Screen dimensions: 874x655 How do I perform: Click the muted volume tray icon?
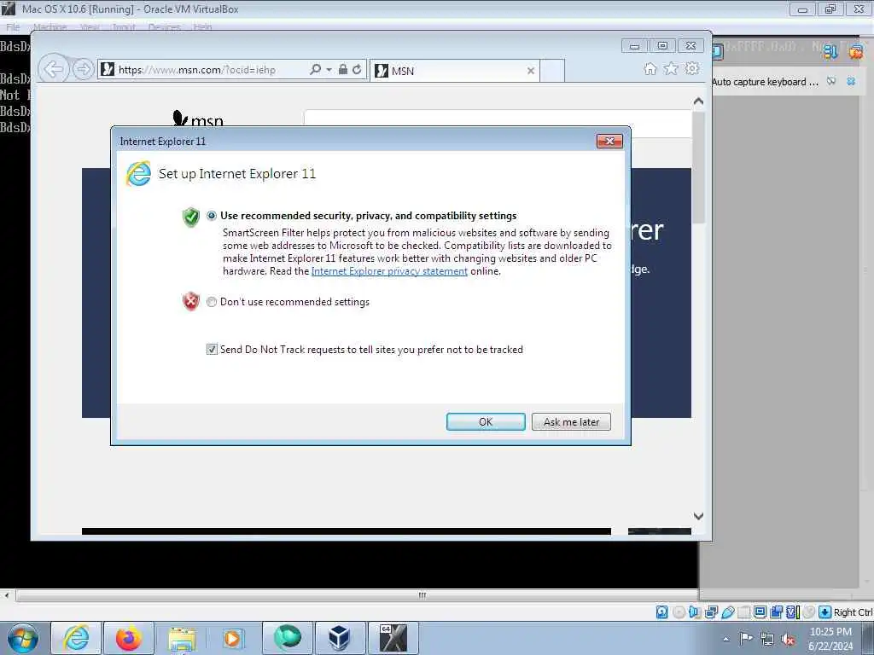(x=788, y=640)
